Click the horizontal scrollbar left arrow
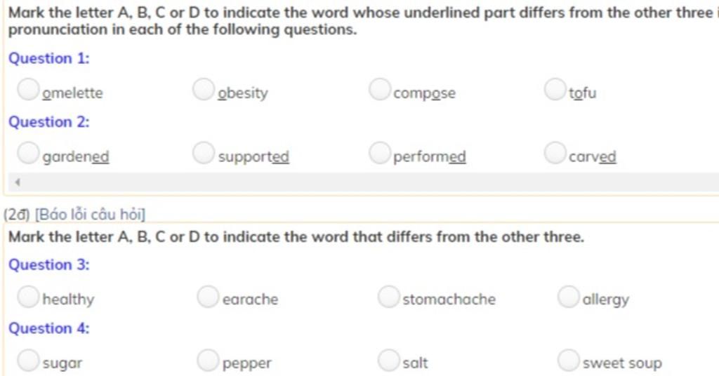719x376 pixels. click(x=18, y=182)
